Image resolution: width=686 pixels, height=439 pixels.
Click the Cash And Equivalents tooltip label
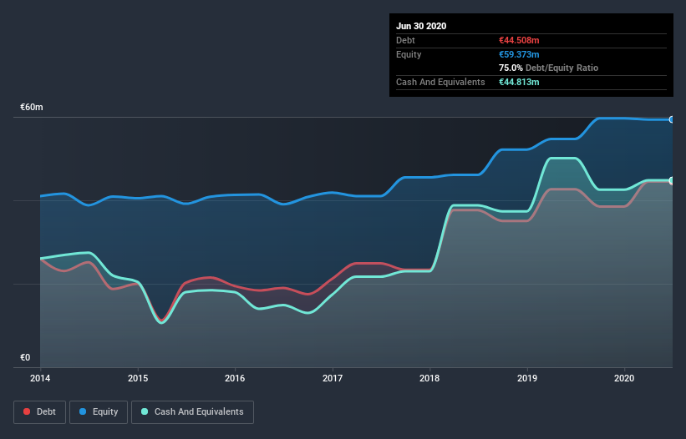(x=440, y=82)
